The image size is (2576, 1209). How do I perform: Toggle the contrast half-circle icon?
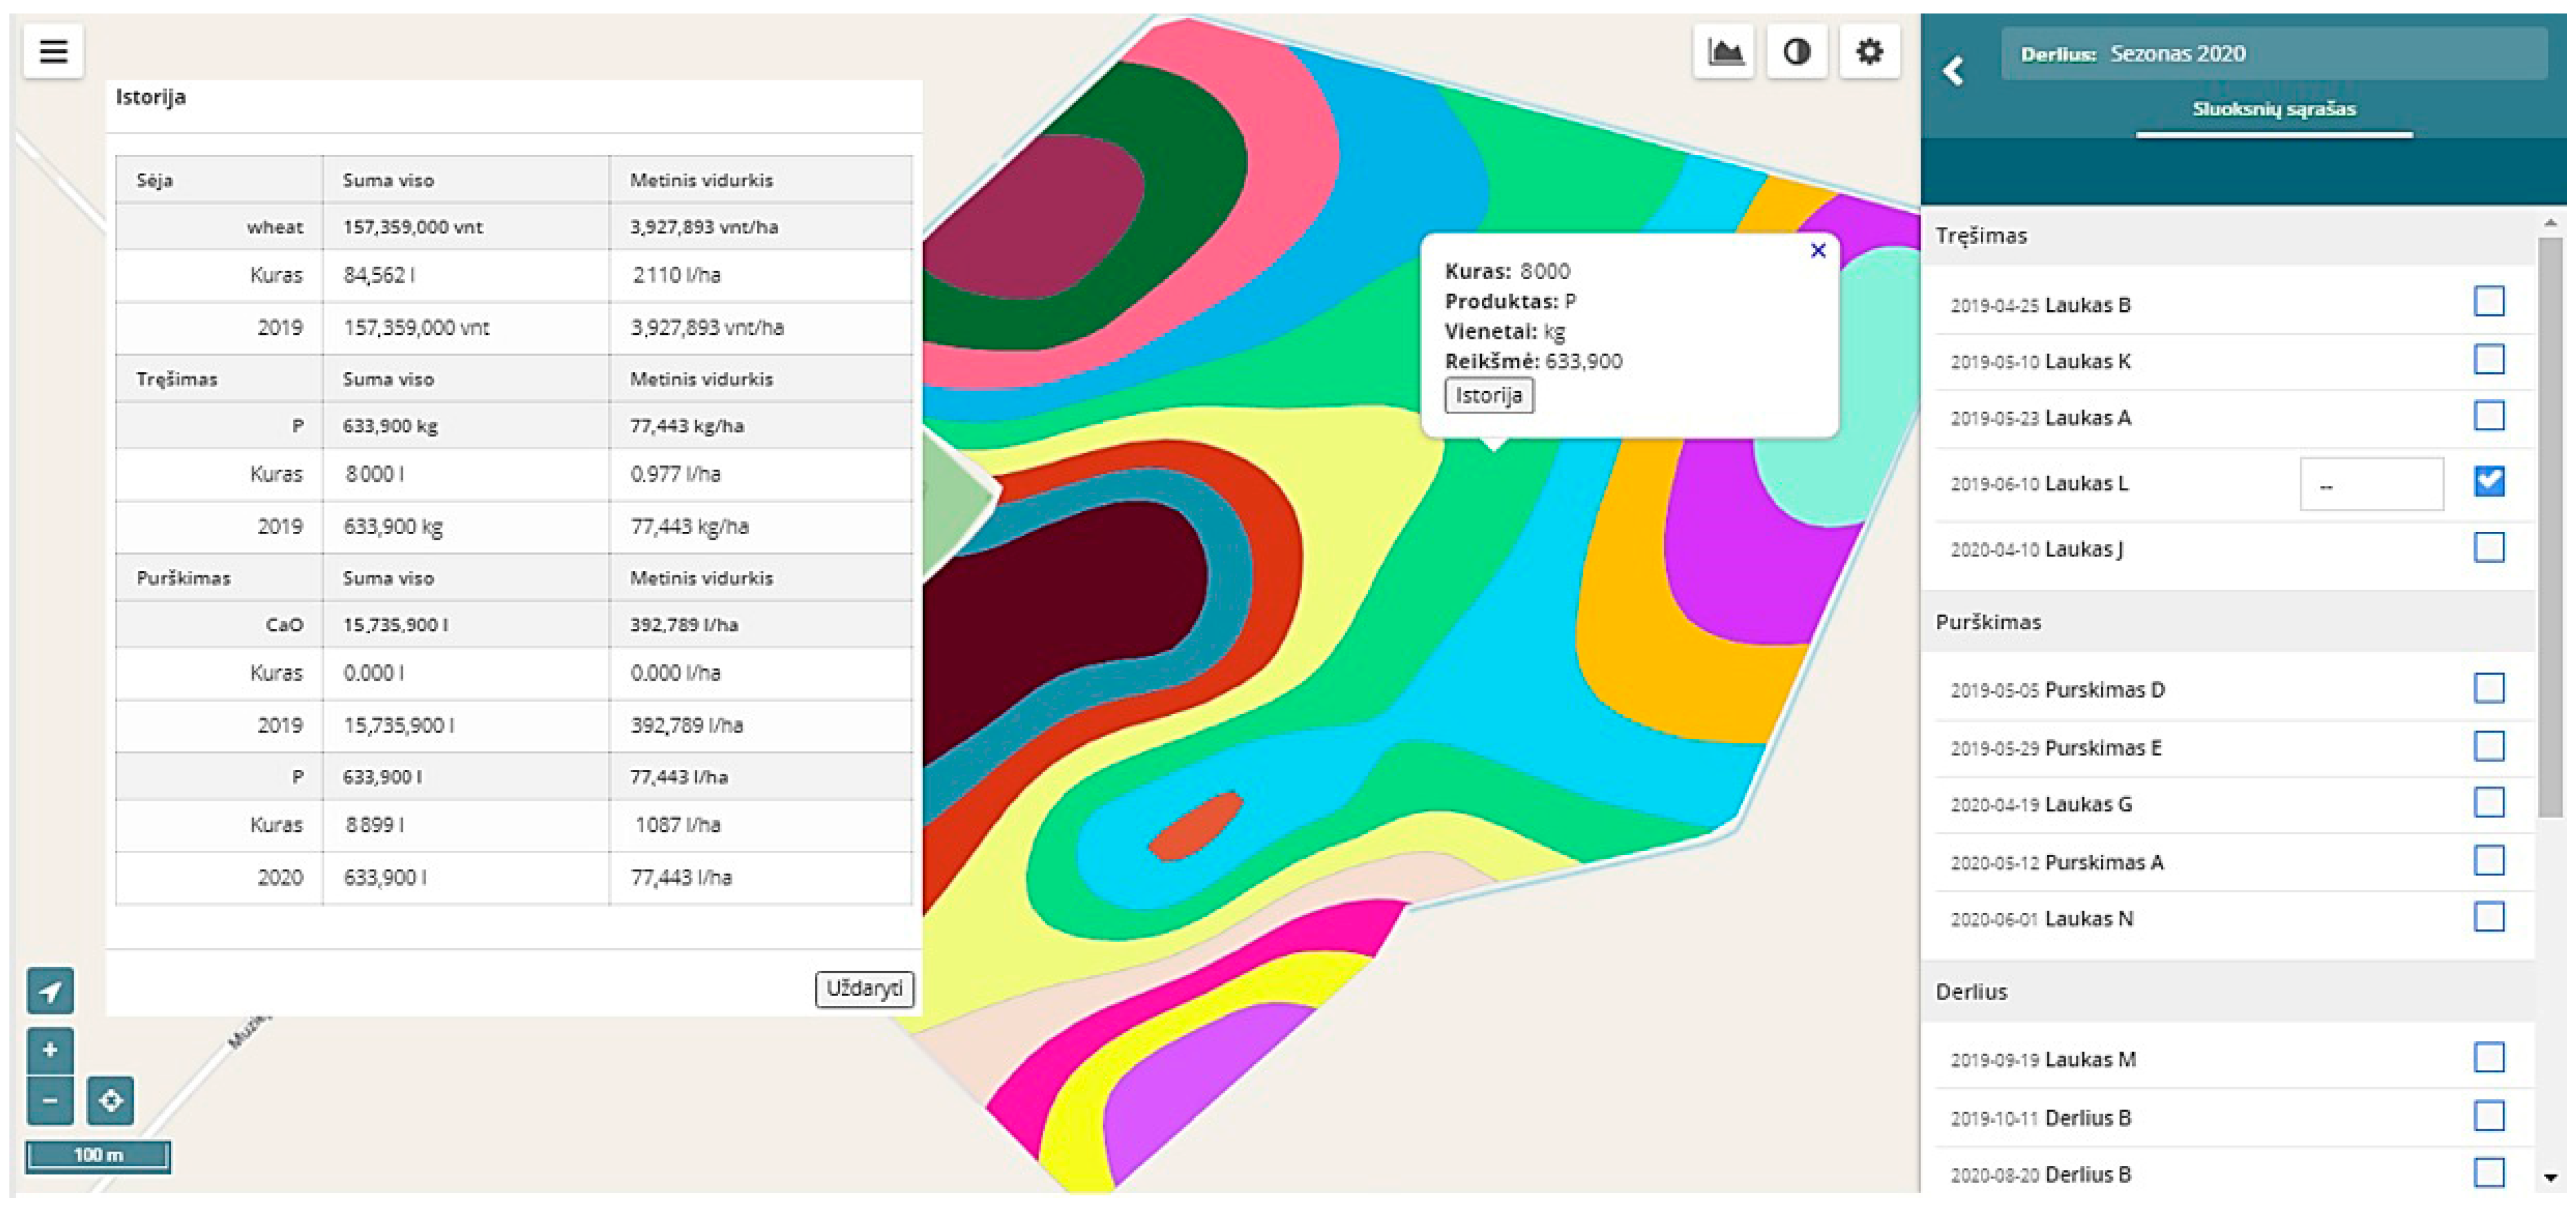1796,51
